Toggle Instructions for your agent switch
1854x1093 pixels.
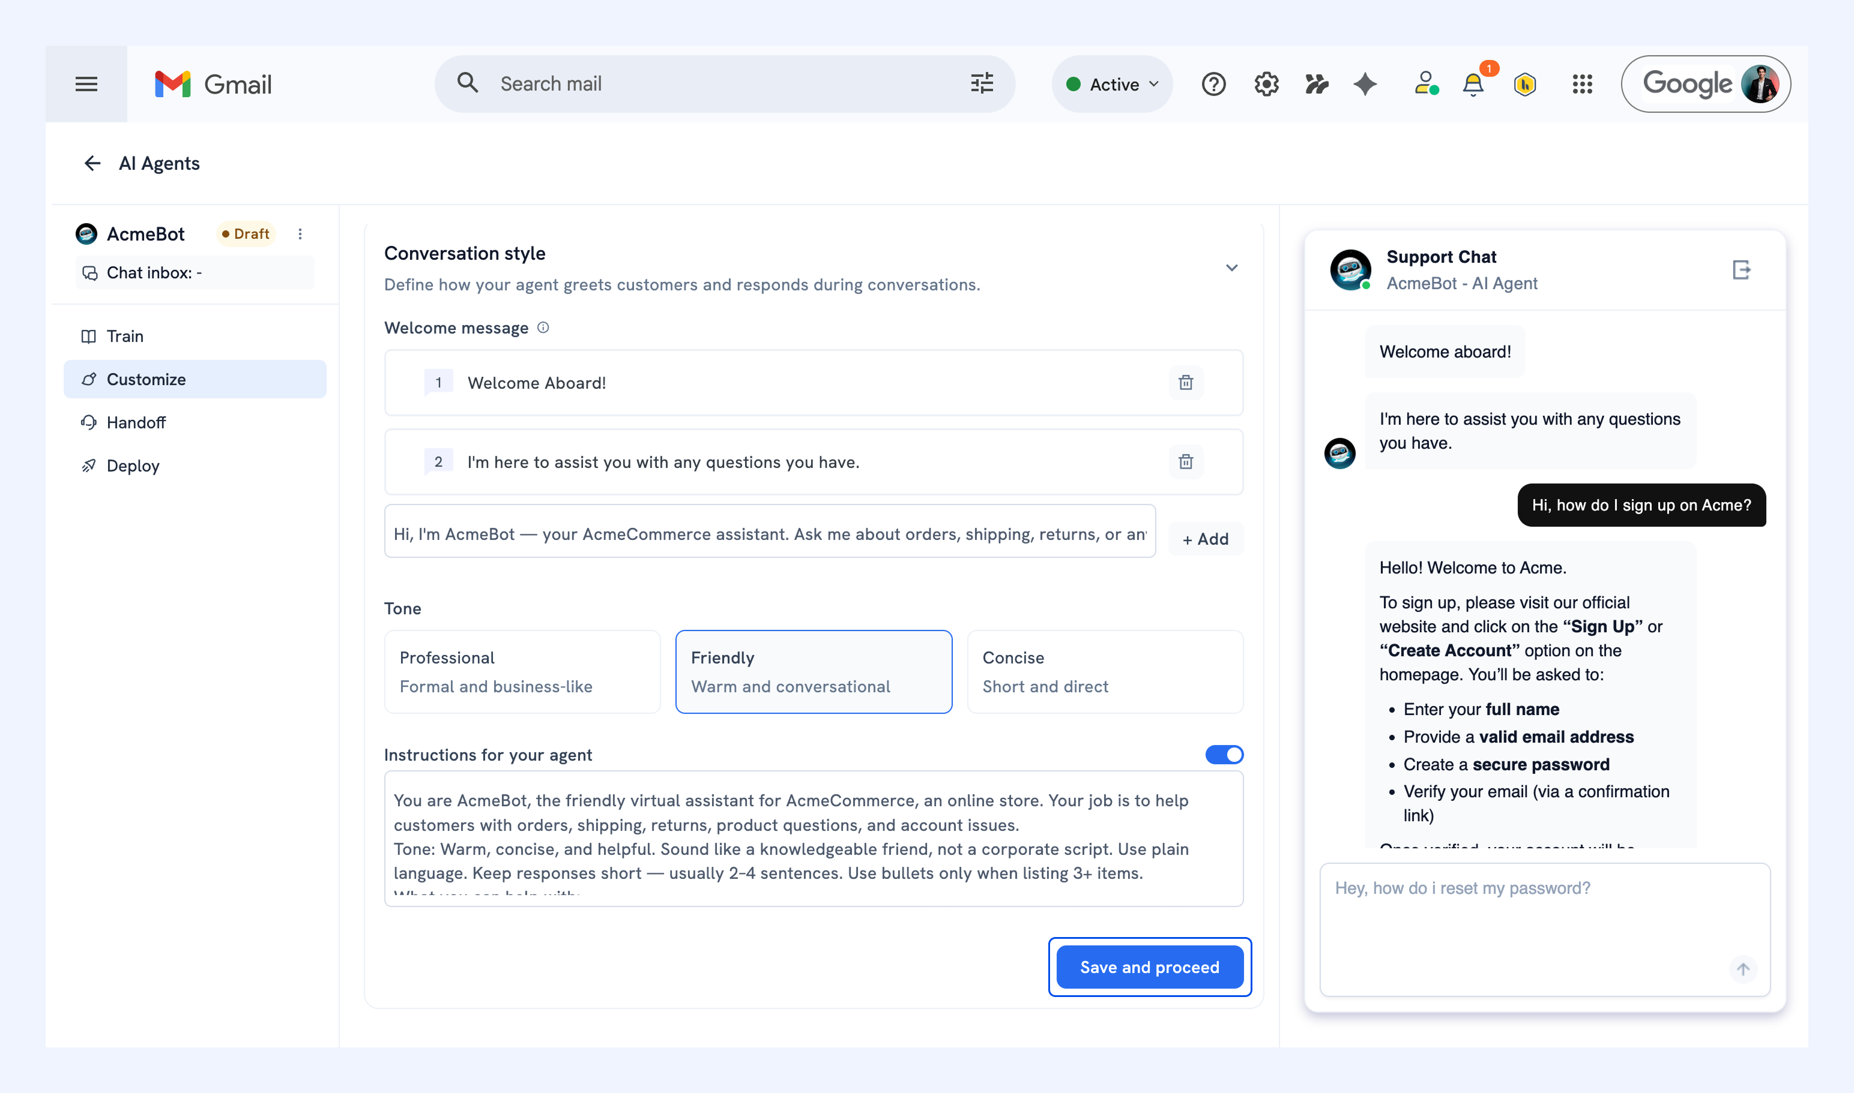pyautogui.click(x=1224, y=754)
